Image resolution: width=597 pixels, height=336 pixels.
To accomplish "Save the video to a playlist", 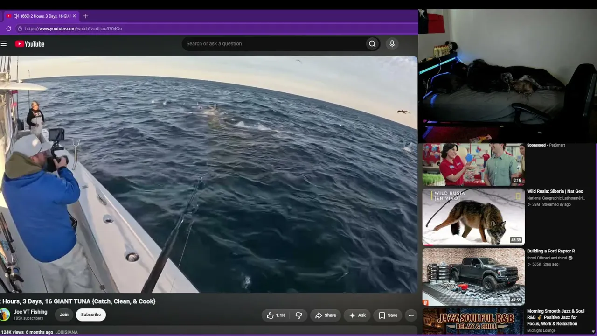I will pyautogui.click(x=388, y=315).
